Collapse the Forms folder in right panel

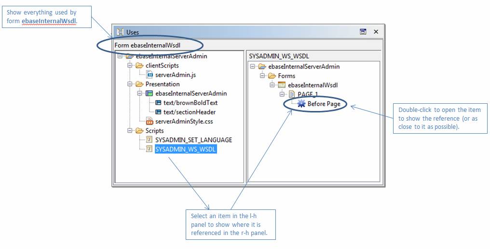(262, 76)
